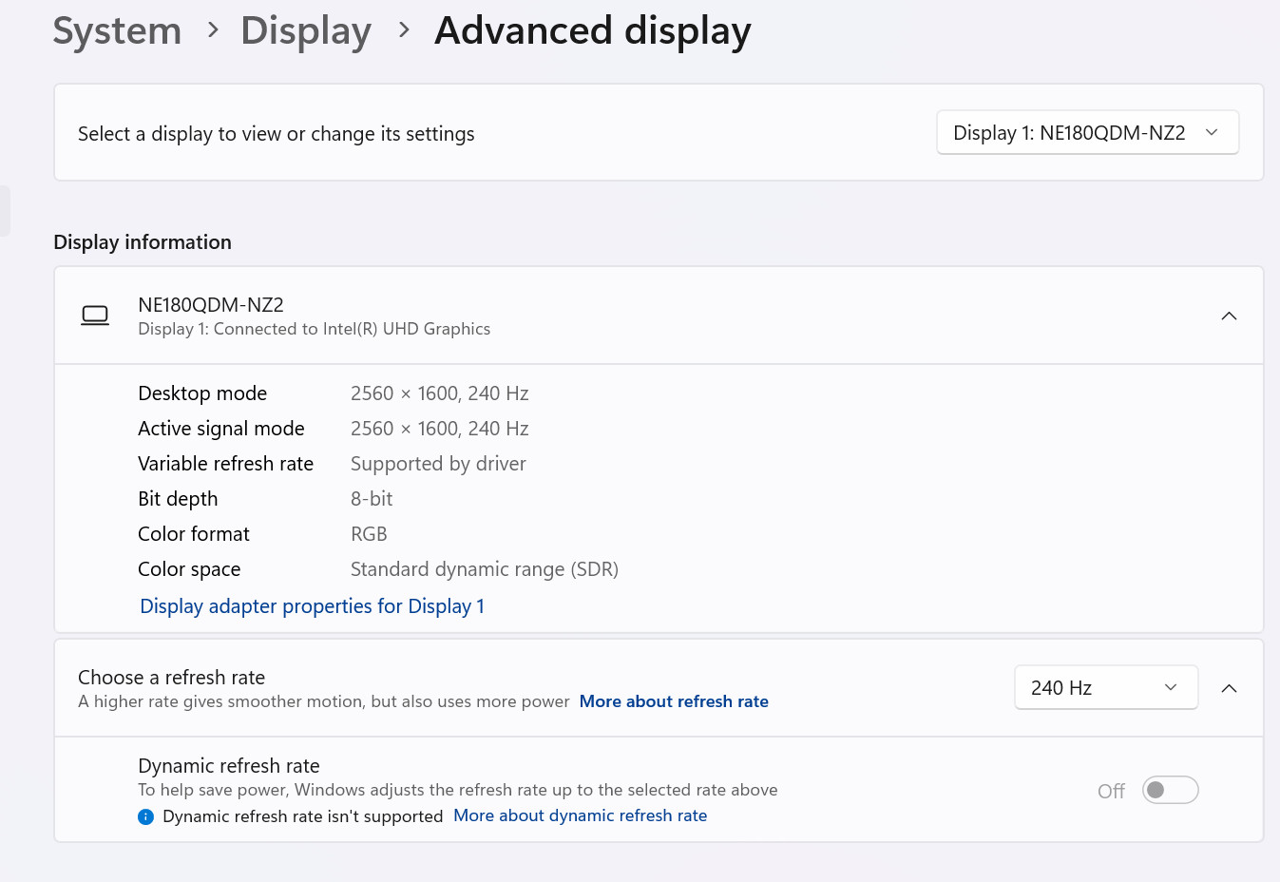Screen dimensions: 1280x882
Task: Click the chevron after System in the breadcrumb
Action: tap(213, 30)
